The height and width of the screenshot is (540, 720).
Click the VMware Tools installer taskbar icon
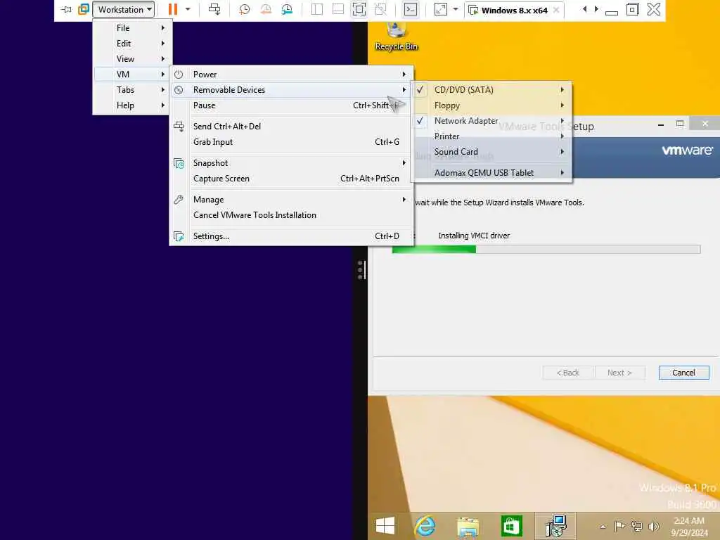click(555, 526)
